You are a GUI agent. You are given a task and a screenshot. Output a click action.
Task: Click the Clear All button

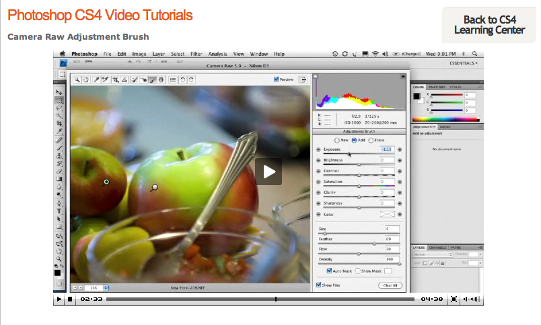tap(390, 285)
